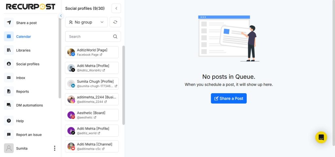Open external link for @aditimehta-c5c channel
Image resolution: width=335 pixels, height=157 pixels.
[103, 149]
